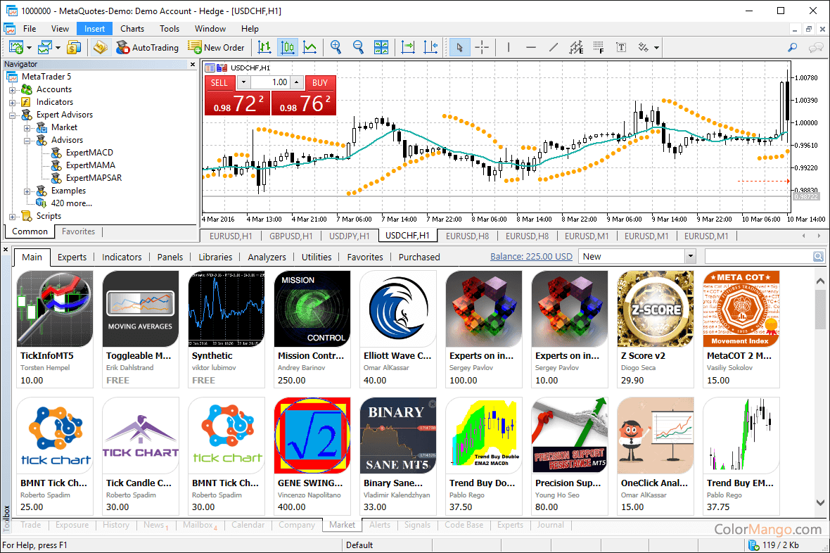Image resolution: width=830 pixels, height=553 pixels.
Task: Select the bar chart display mode
Action: click(x=263, y=47)
